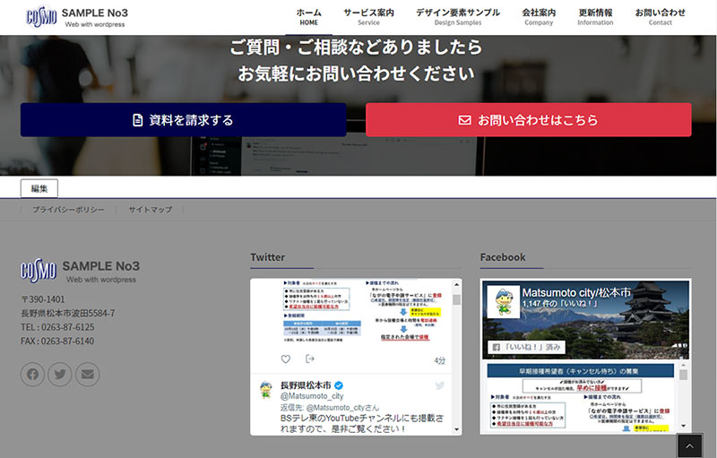Click the tweet share icon

pos(310,359)
